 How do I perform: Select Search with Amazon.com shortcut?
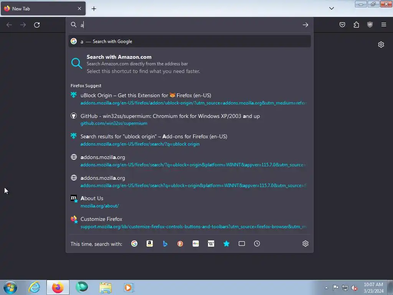[x=190, y=64]
